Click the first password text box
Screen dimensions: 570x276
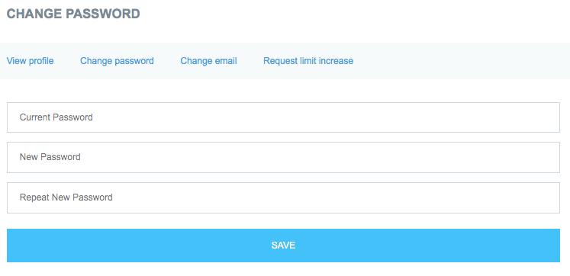tap(283, 117)
